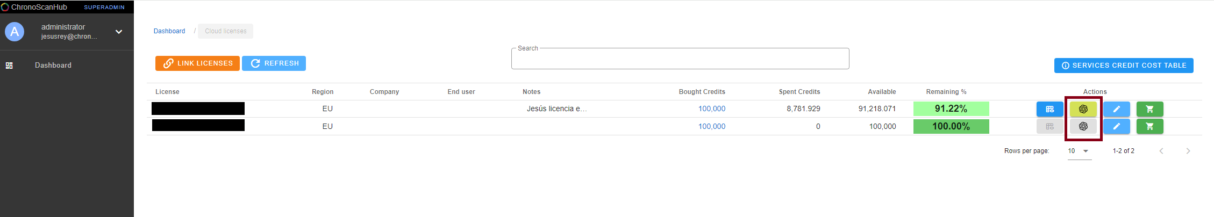Buy credits via second row cart icon
Viewport: 1214px width, 217px height.
click(x=1149, y=126)
